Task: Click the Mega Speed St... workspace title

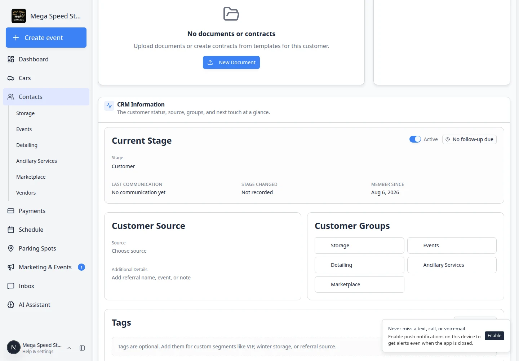Action: coord(56,16)
